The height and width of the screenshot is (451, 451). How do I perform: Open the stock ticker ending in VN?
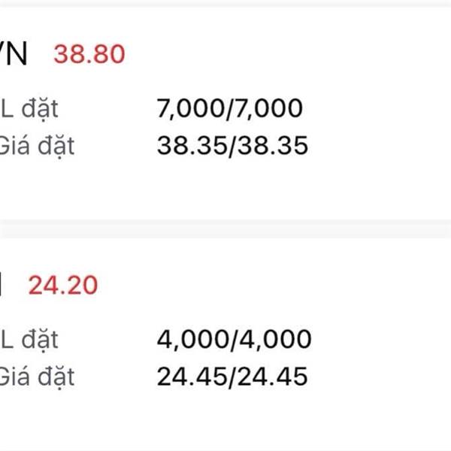coord(14,54)
